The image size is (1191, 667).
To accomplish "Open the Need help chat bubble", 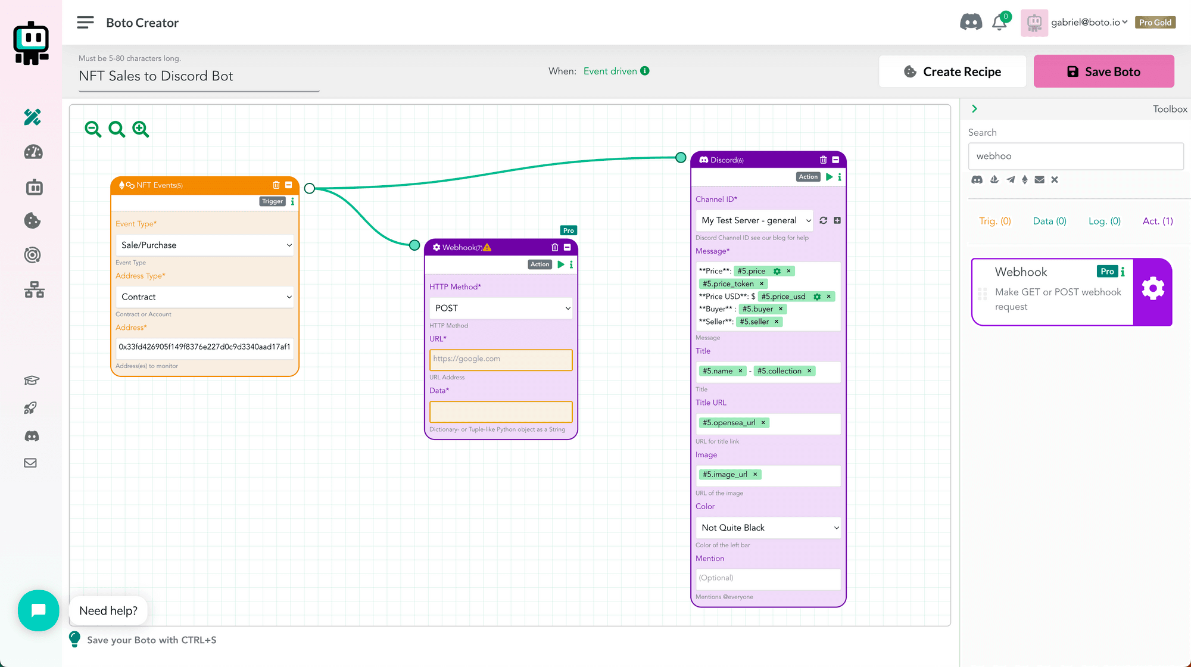I will pyautogui.click(x=39, y=610).
